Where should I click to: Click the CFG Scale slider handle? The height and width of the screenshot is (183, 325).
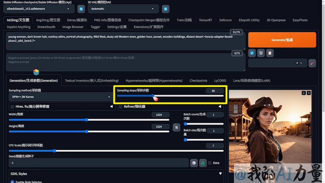pyautogui.click(x=54, y=151)
